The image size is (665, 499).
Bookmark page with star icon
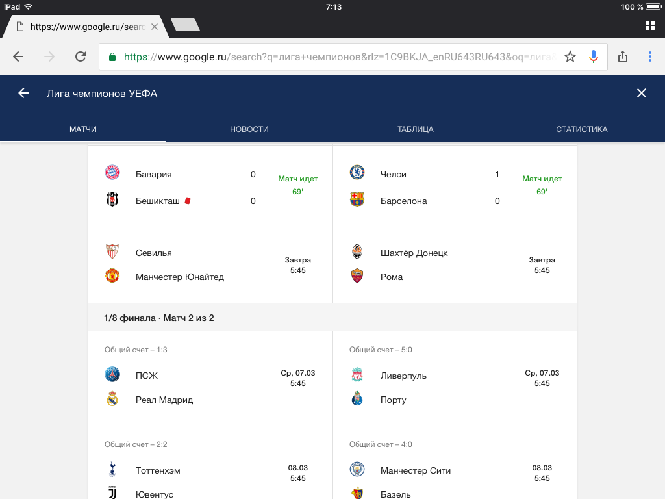tap(570, 57)
